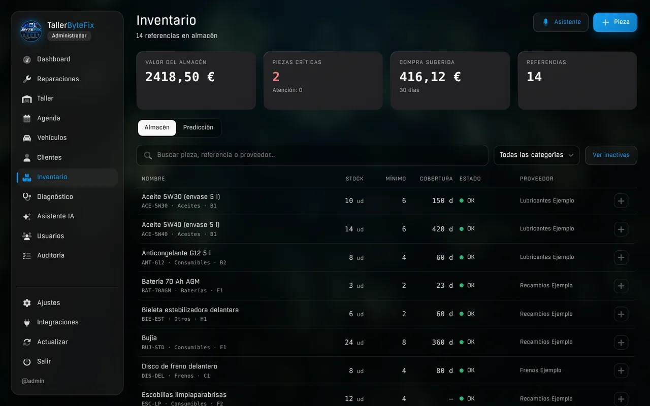650x406 pixels.
Task: Click 420 d coverage value
Action: pos(442,229)
